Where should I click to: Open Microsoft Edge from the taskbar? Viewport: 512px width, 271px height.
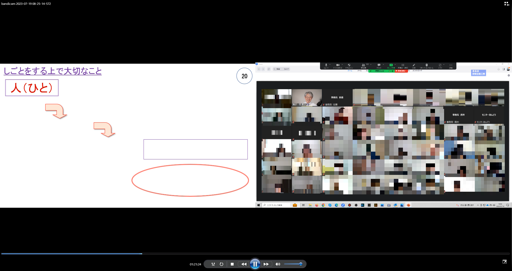point(336,205)
